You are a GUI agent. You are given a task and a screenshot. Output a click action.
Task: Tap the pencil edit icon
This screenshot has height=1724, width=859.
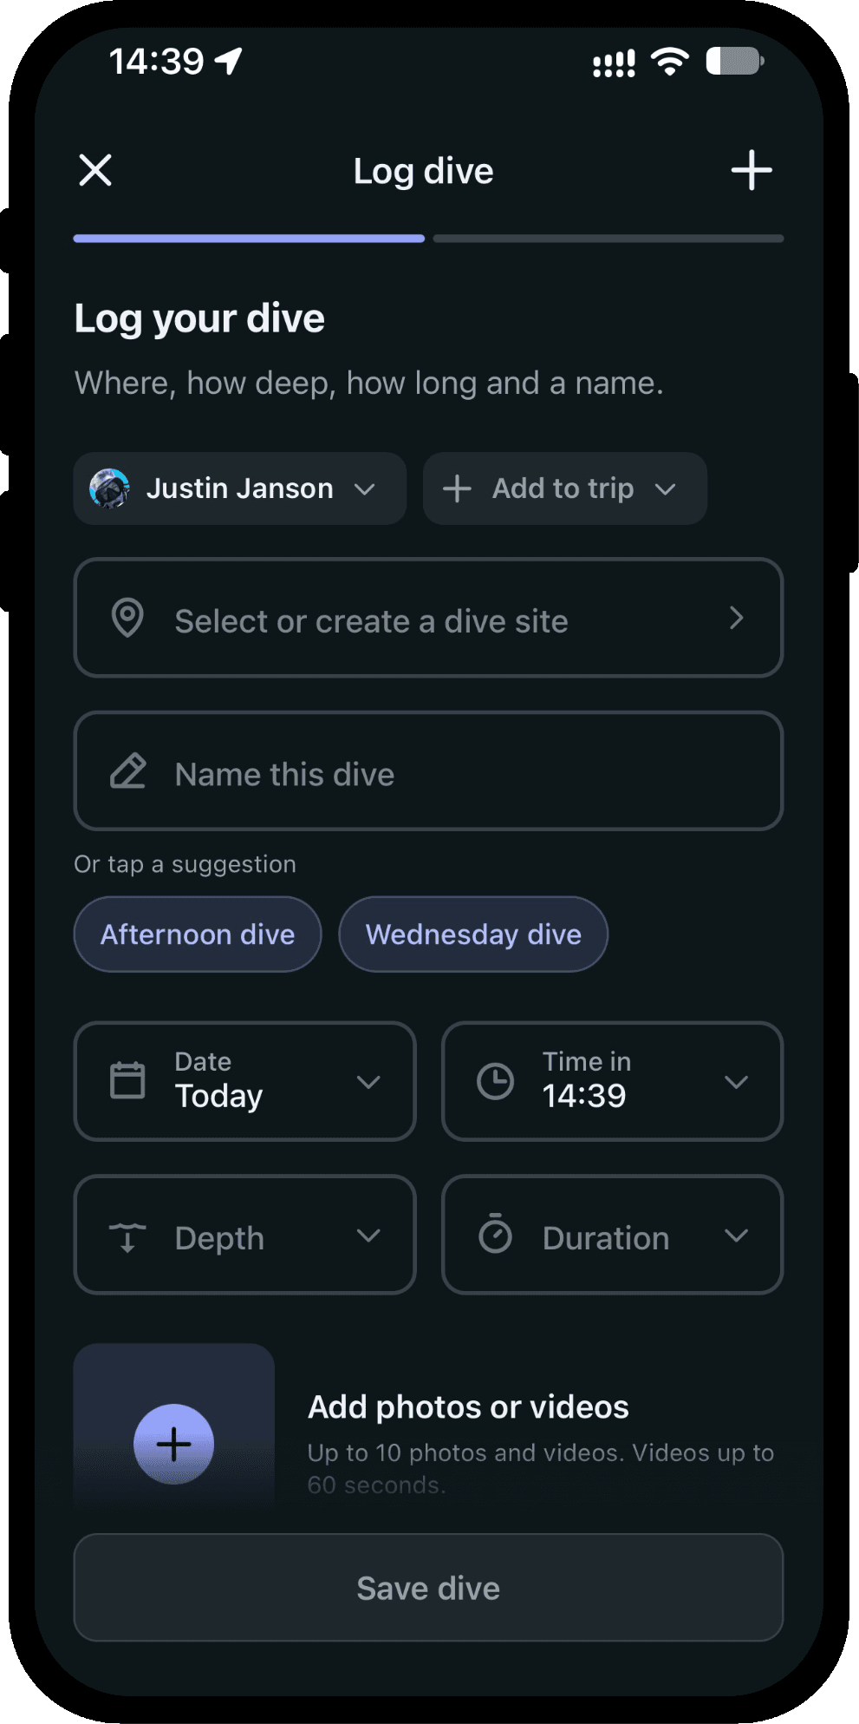tap(128, 771)
